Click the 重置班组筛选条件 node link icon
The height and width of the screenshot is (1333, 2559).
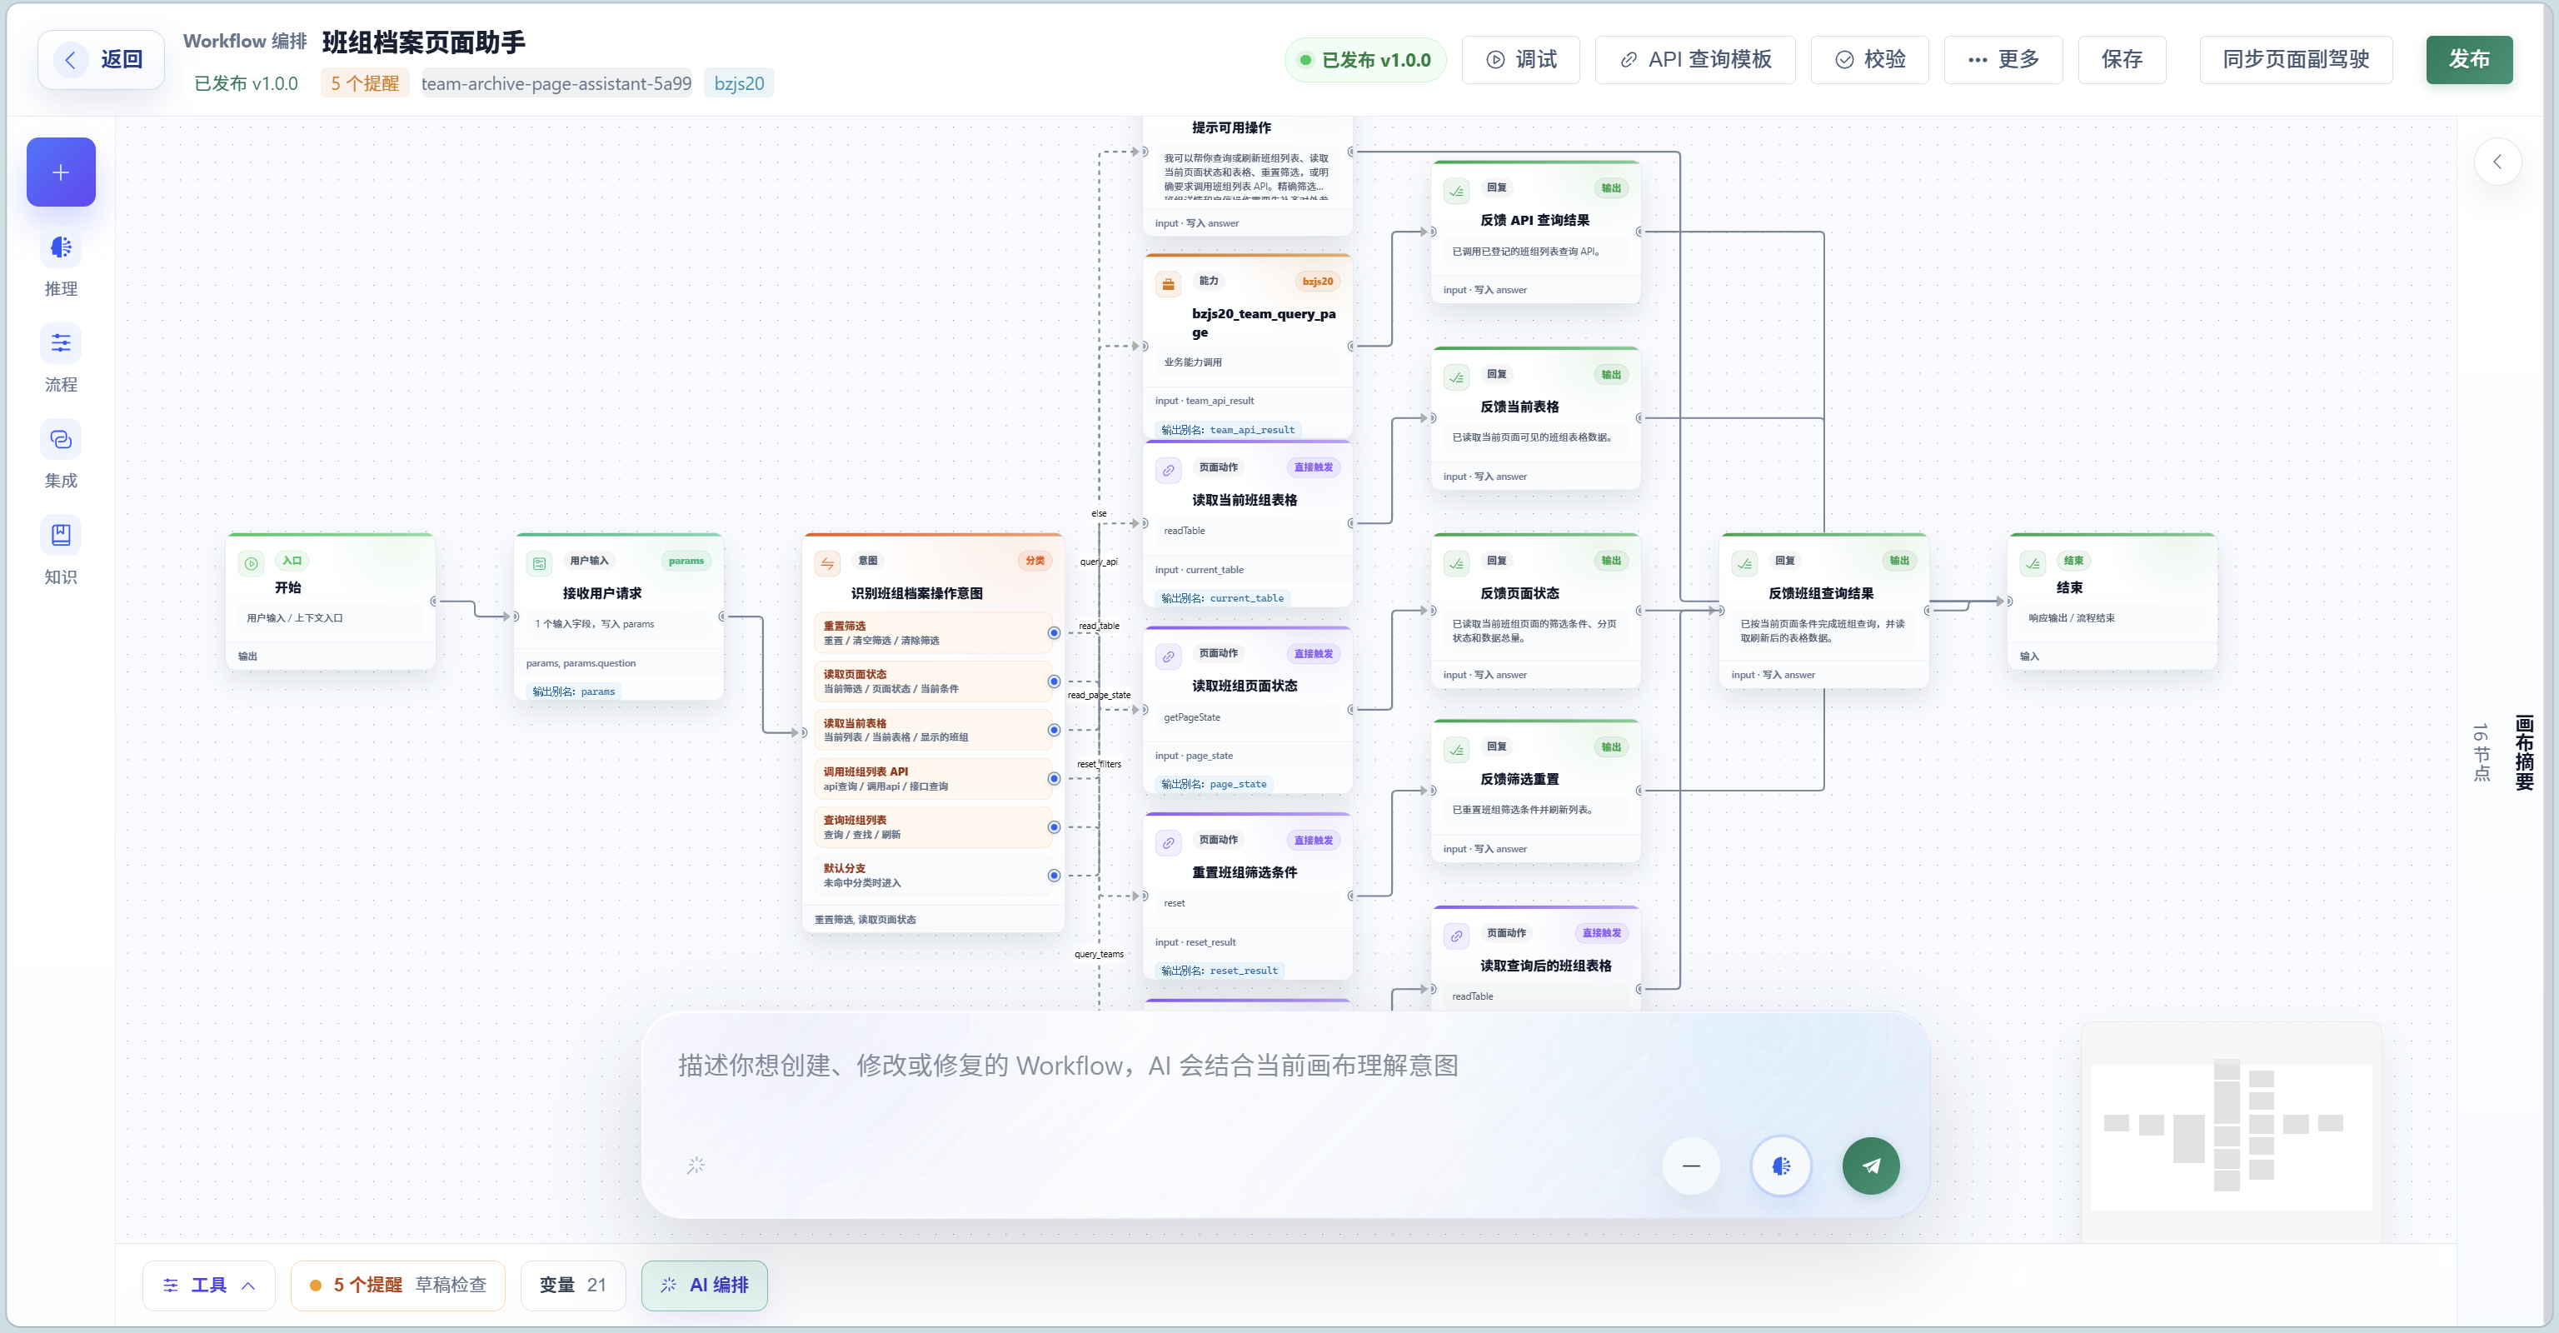pos(1168,843)
